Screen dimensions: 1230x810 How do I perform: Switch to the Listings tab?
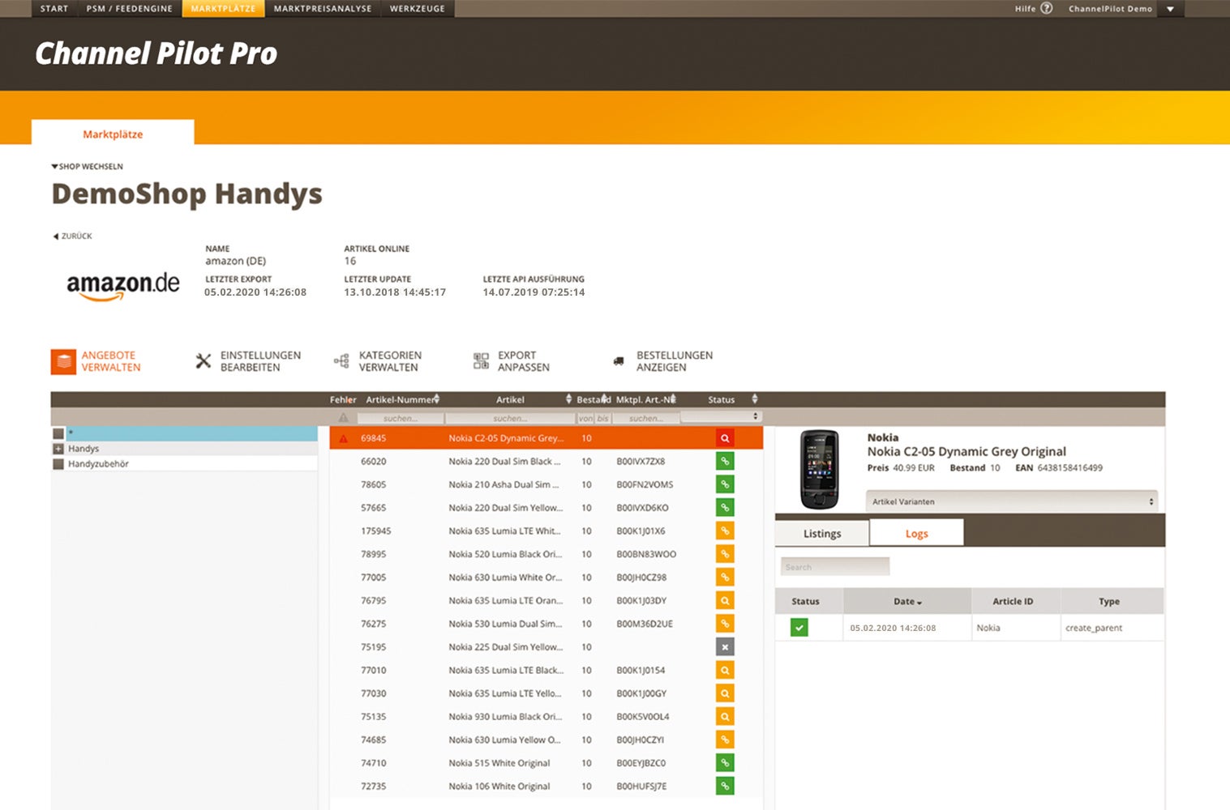click(822, 533)
